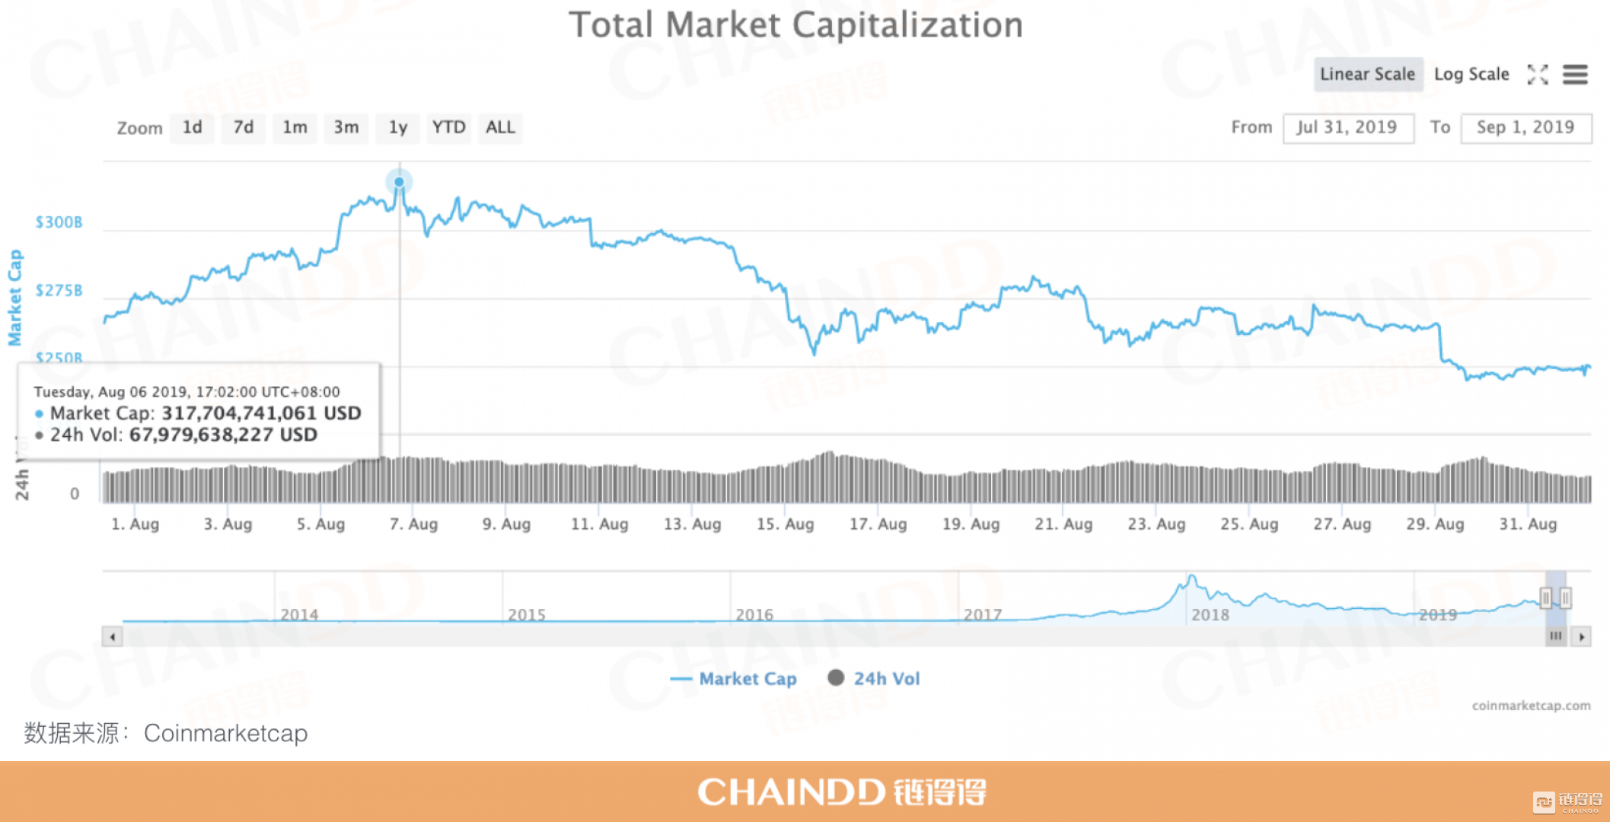Click the navigator left range handle

(1545, 598)
